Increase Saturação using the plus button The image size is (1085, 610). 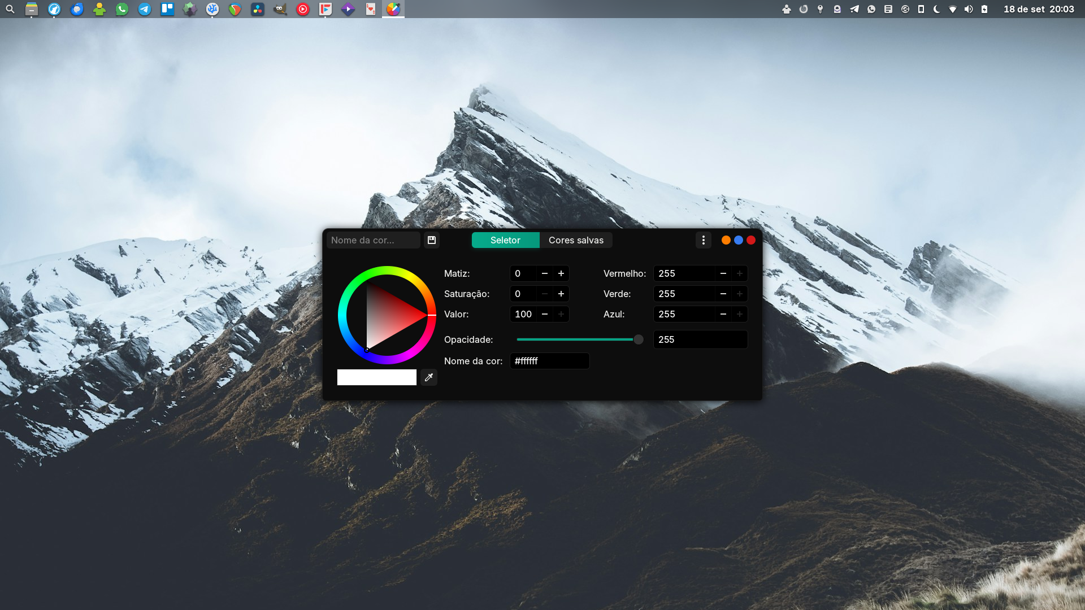click(x=561, y=294)
